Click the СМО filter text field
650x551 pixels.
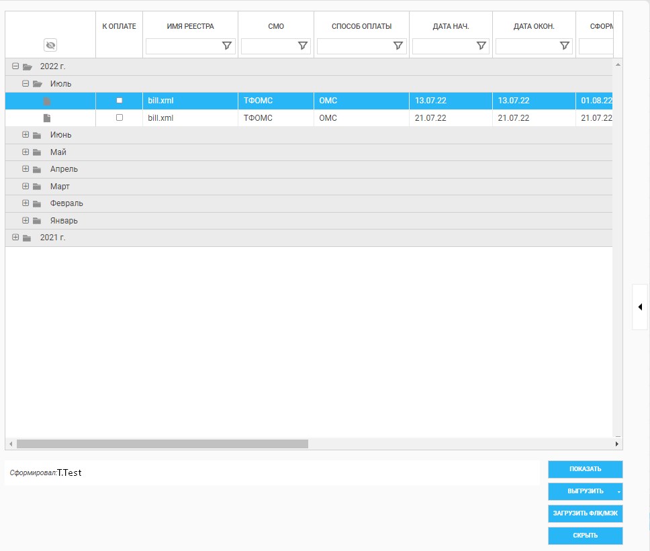269,46
